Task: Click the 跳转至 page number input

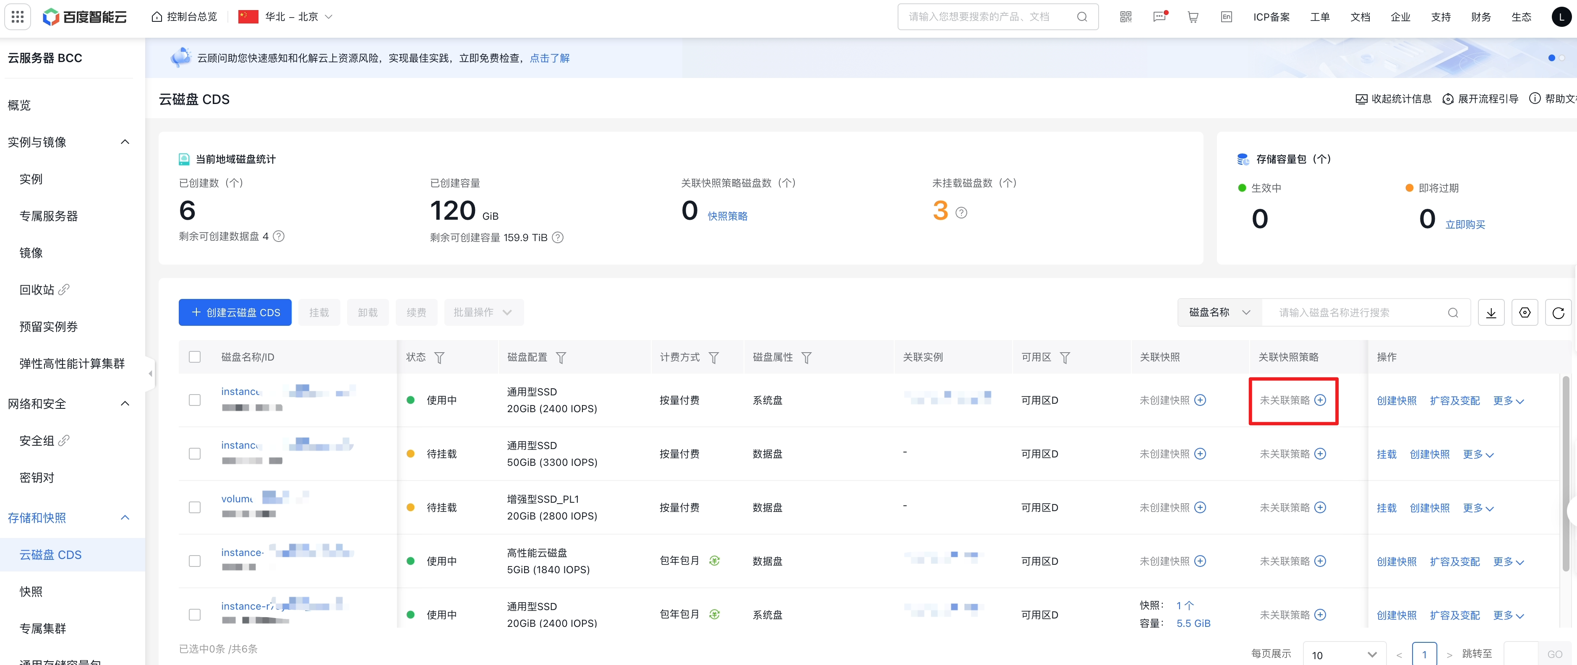Action: 1521,655
